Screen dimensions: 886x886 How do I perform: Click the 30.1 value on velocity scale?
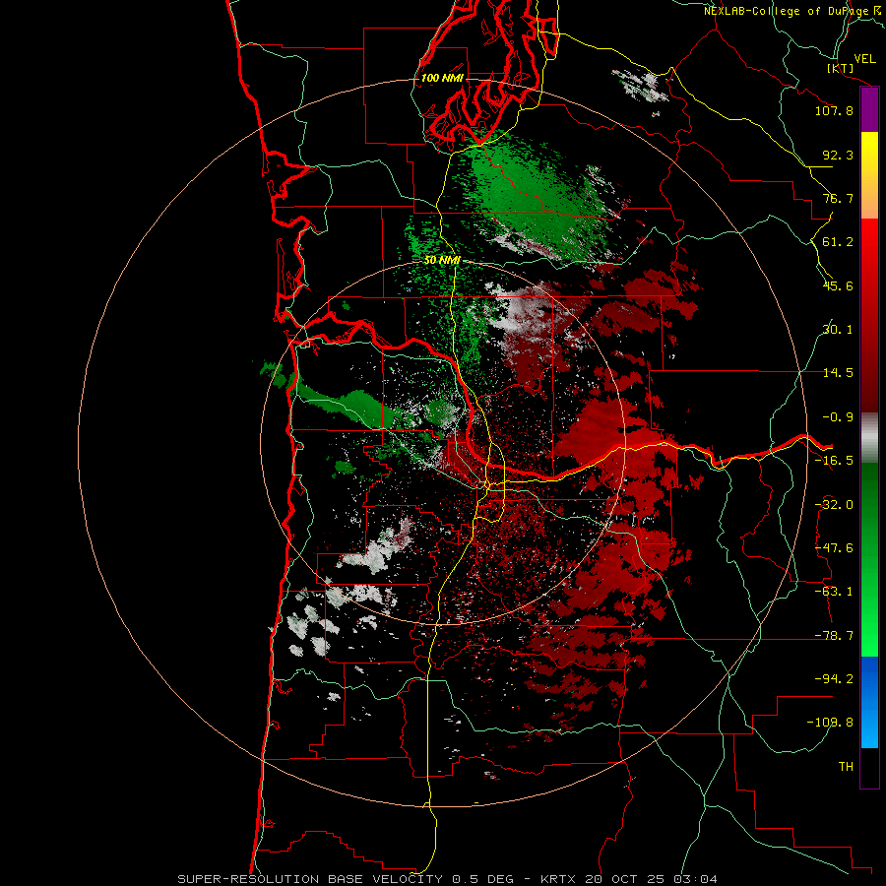tap(838, 330)
